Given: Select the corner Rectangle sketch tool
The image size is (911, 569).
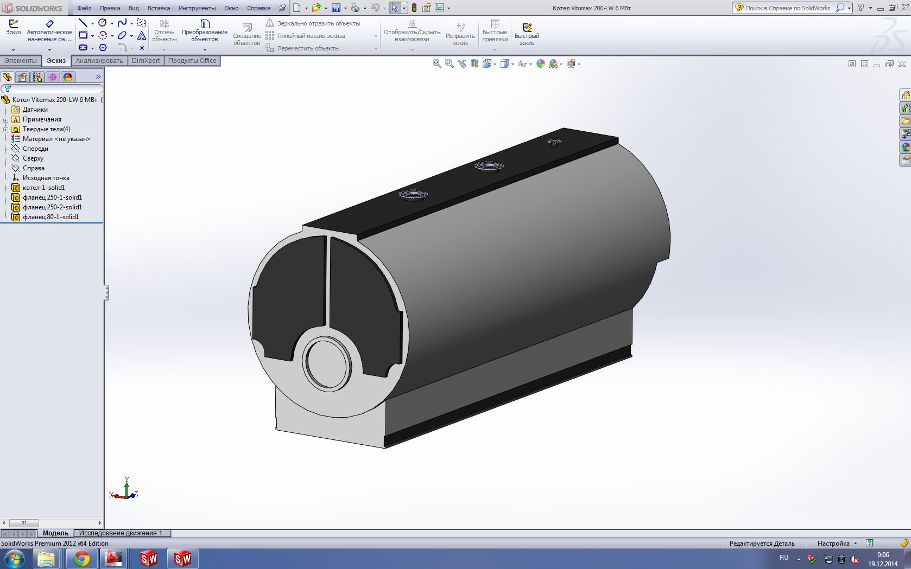Looking at the screenshot, I should click(83, 35).
